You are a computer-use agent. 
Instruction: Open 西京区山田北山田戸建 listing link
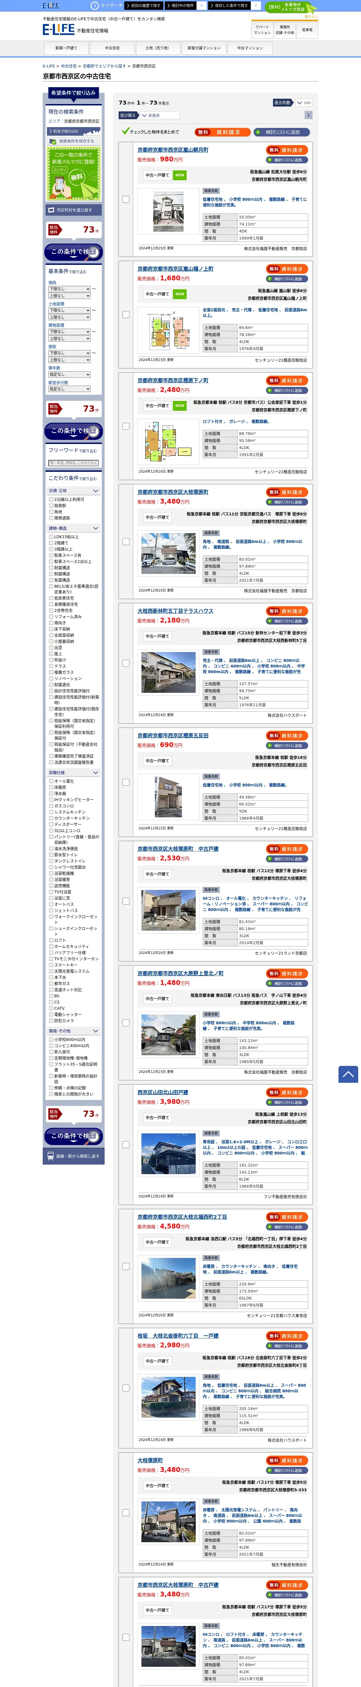point(163,1092)
